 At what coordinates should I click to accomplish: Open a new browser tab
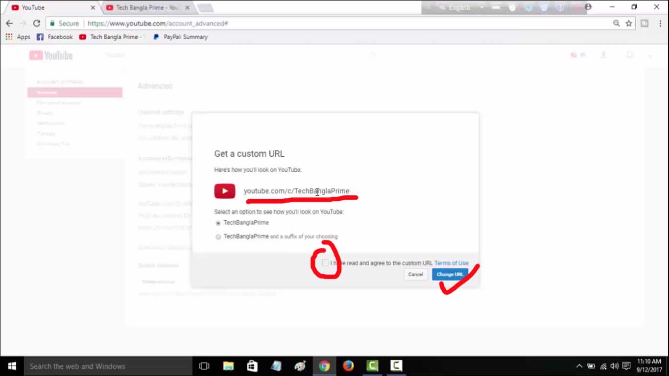point(205,8)
